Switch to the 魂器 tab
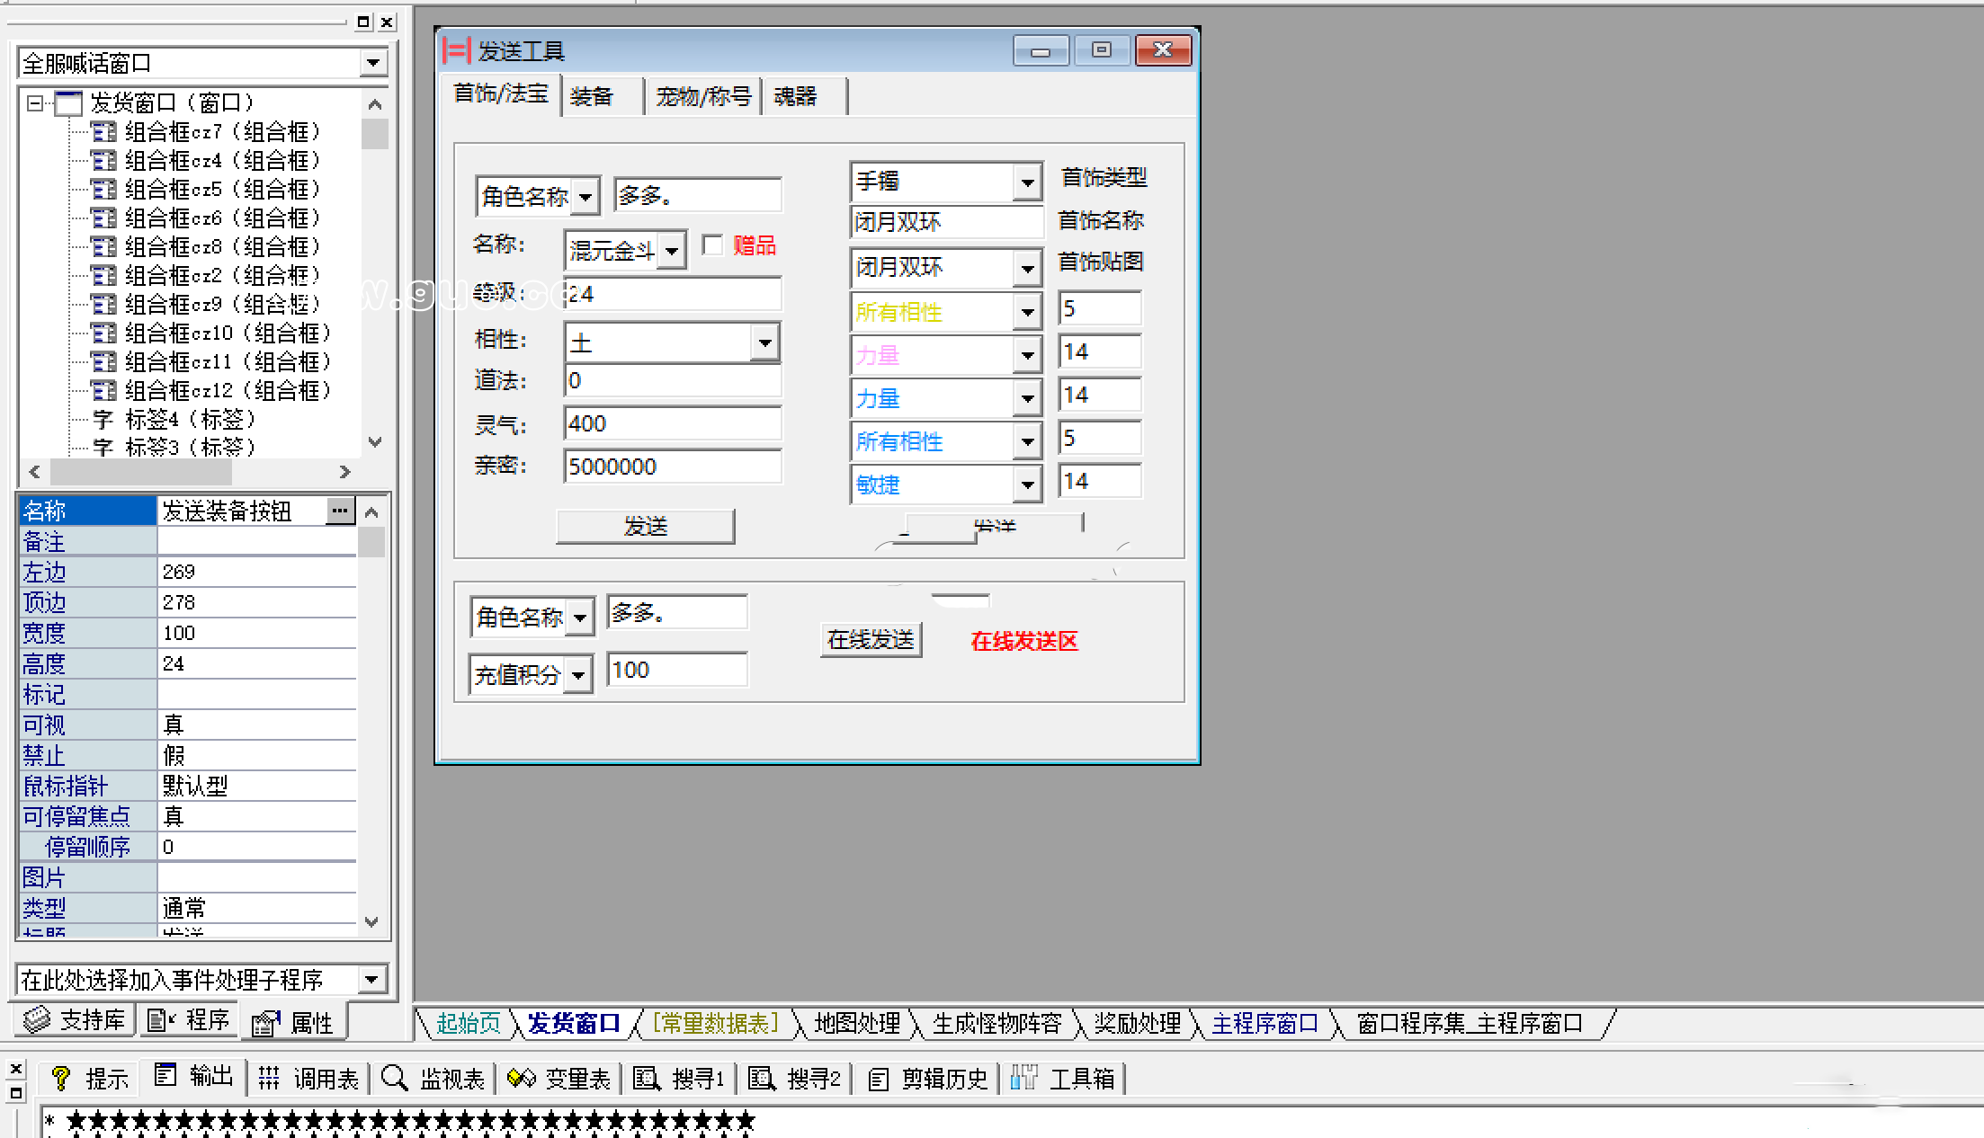 click(x=804, y=96)
